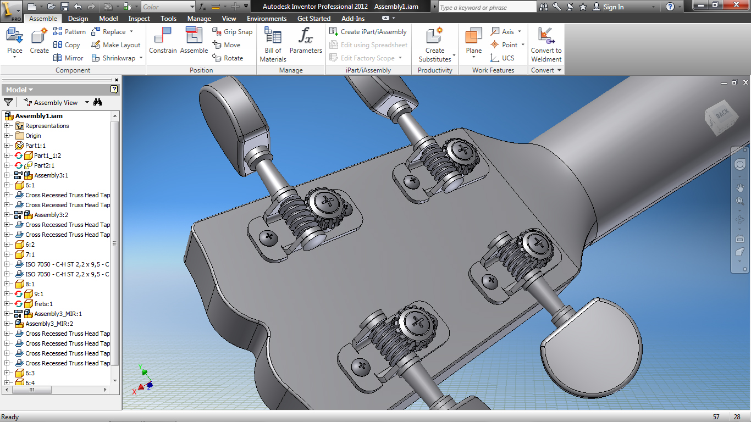751x422 pixels.
Task: Select the Mirror component tool
Action: 68,58
